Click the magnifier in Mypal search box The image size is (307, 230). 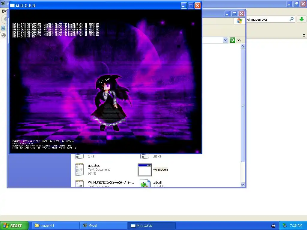tap(291, 19)
